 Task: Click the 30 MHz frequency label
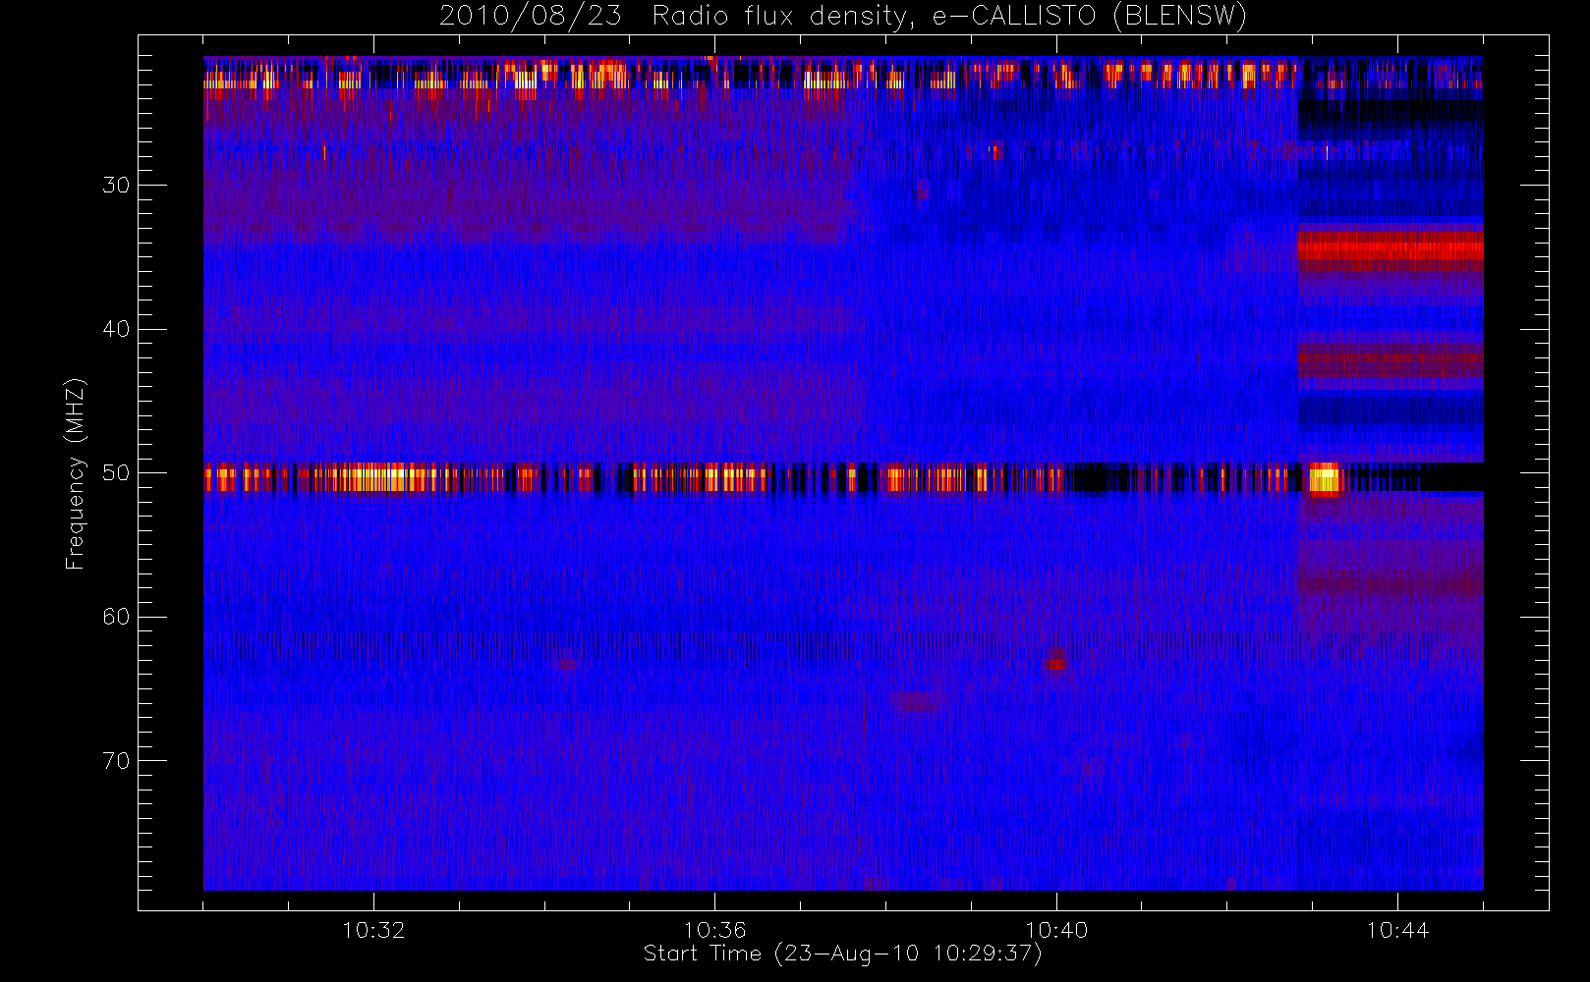click(x=116, y=185)
